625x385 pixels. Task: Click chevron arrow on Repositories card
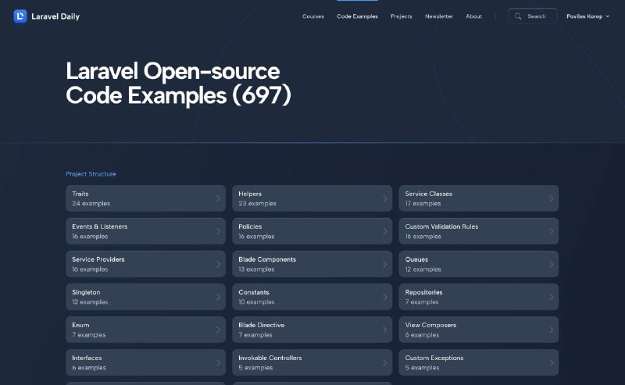click(x=552, y=297)
